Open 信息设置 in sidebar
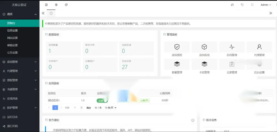 pos(20,30)
